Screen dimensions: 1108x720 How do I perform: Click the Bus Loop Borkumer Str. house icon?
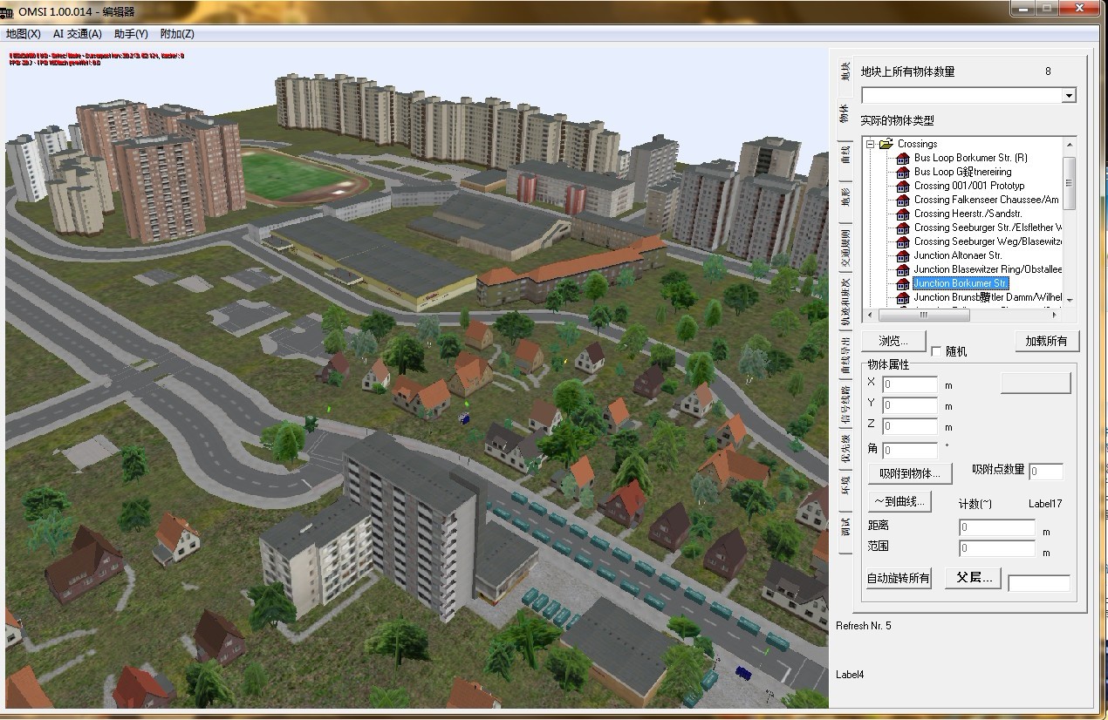(x=903, y=159)
